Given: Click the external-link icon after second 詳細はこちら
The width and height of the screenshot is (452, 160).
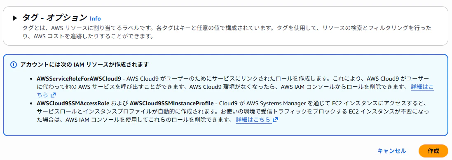Looking at the screenshot, I should point(275,119).
